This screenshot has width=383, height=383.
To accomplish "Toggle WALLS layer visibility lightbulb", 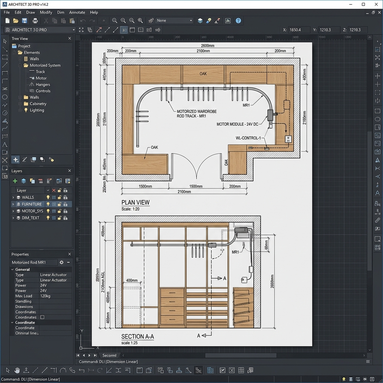I will 48,197.
